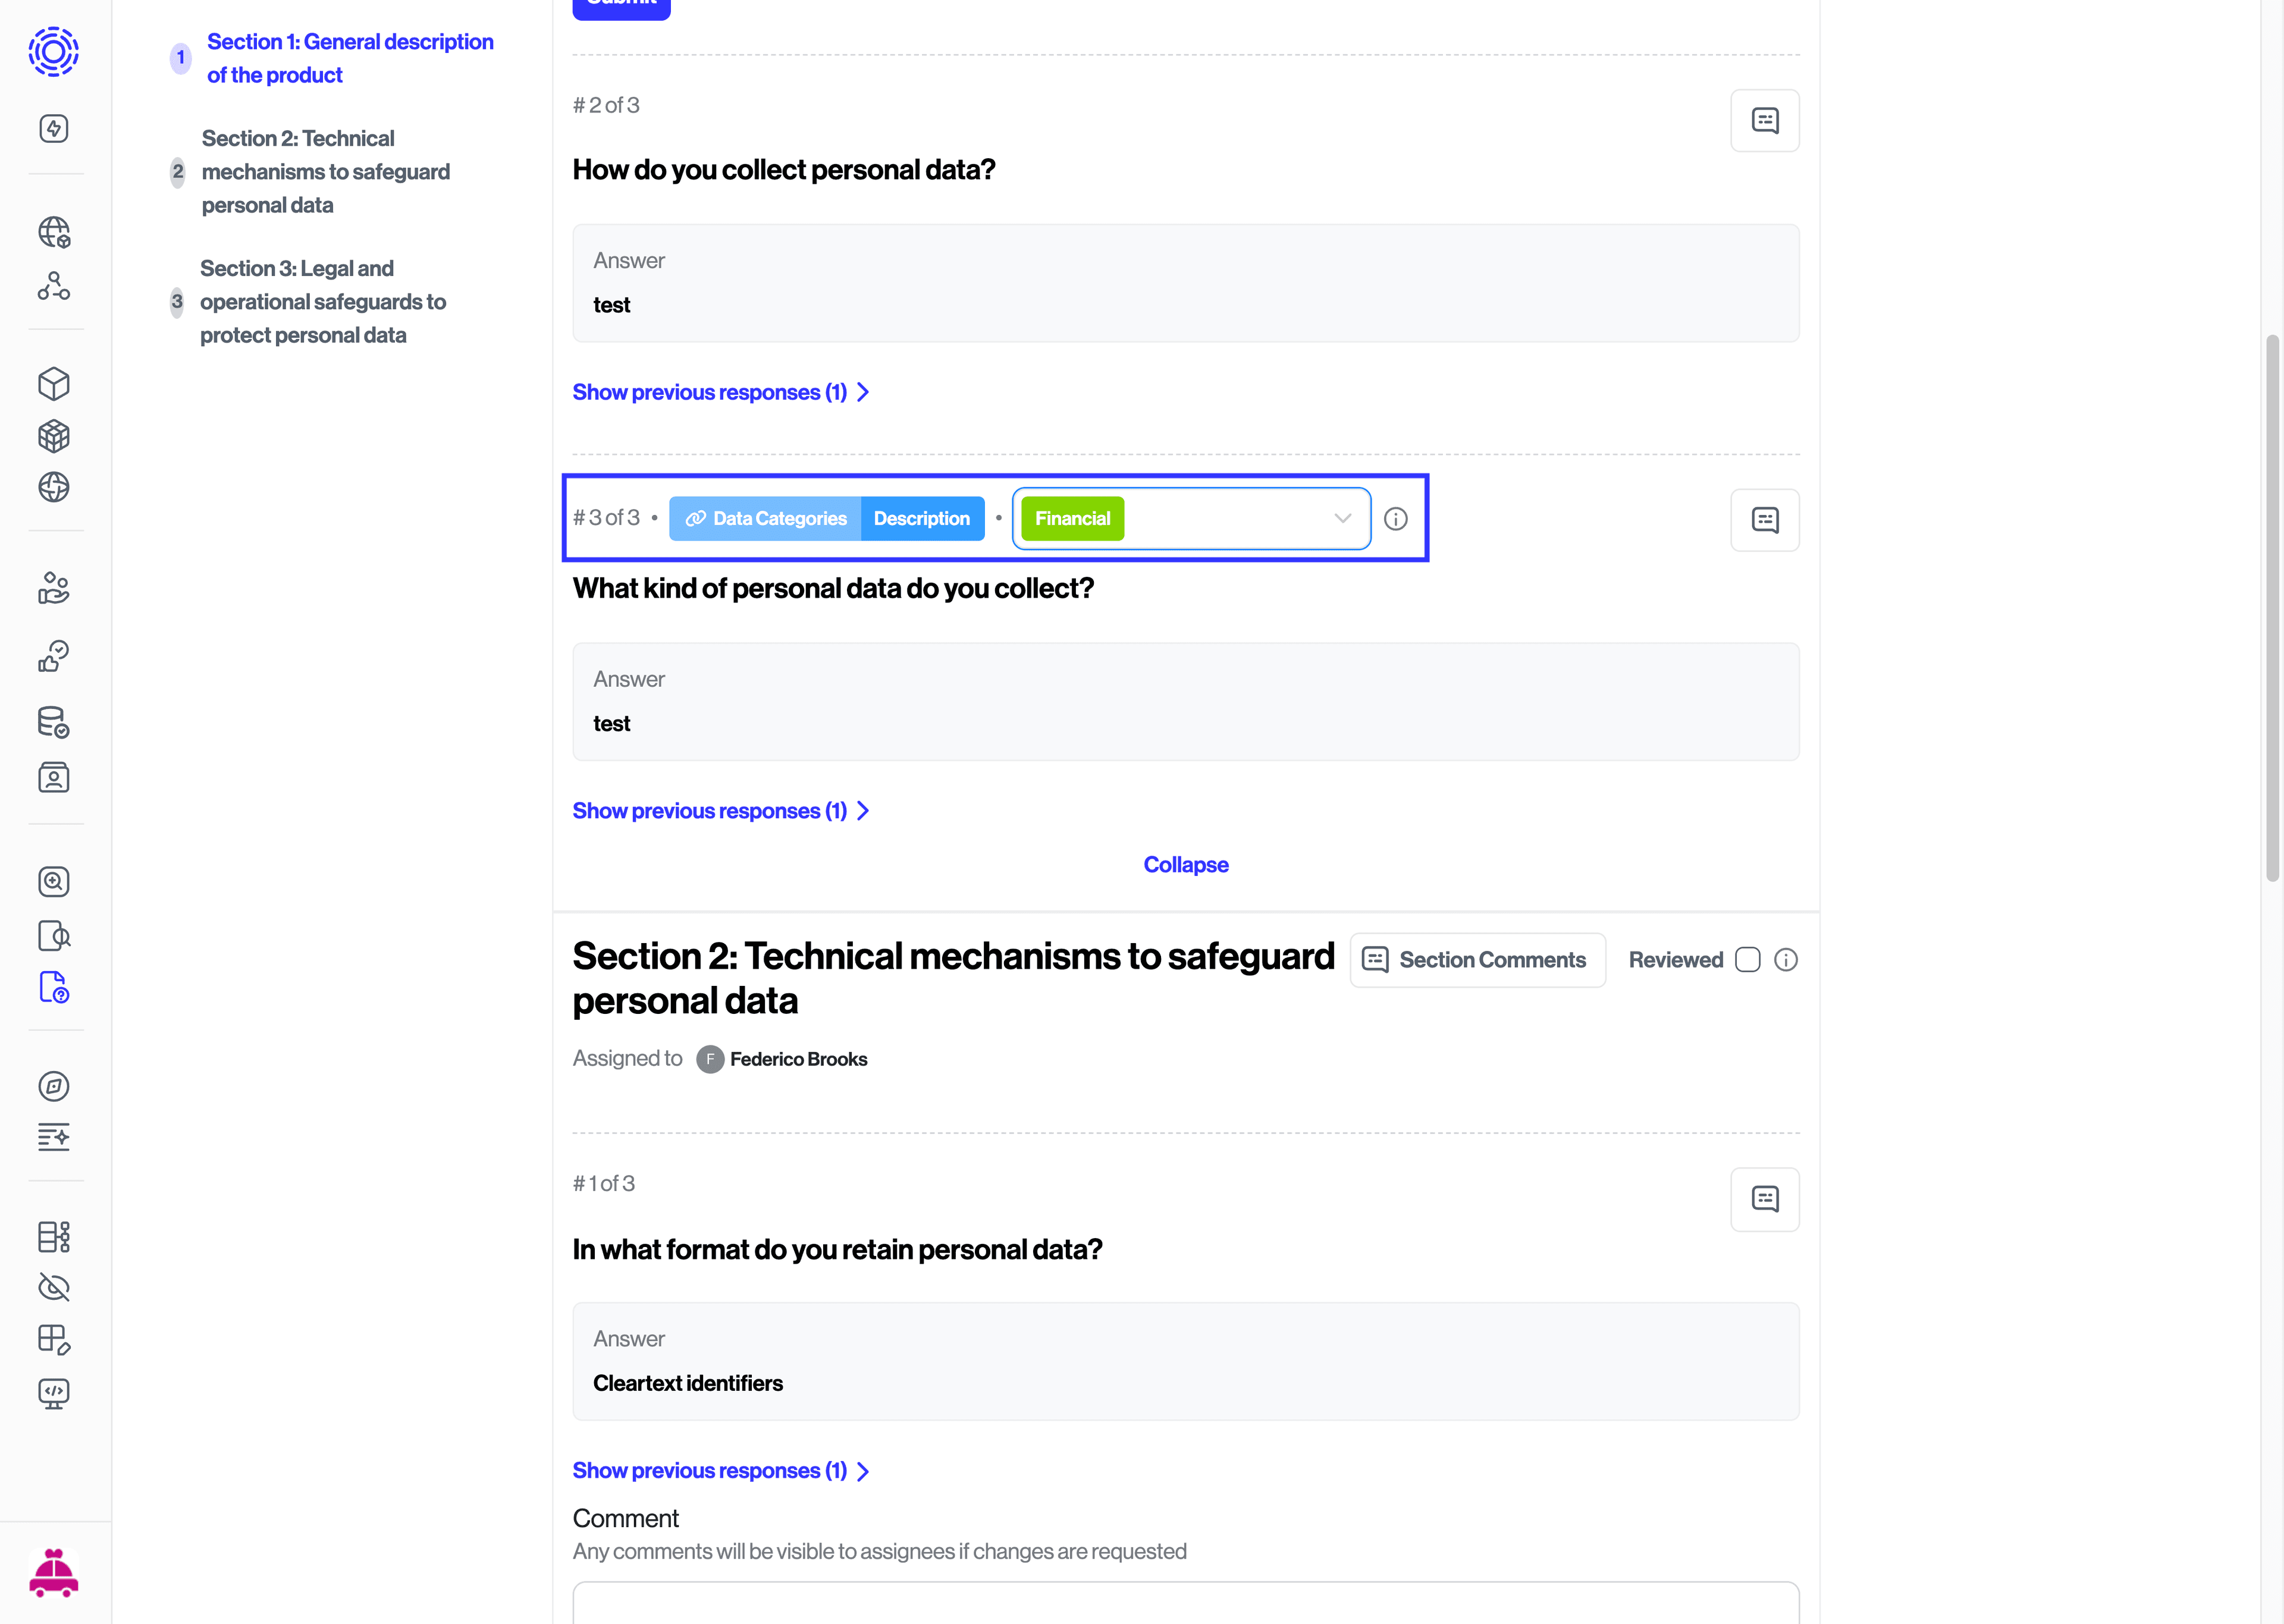The width and height of the screenshot is (2284, 1624).
Task: Click the Collapse link
Action: point(1185,864)
